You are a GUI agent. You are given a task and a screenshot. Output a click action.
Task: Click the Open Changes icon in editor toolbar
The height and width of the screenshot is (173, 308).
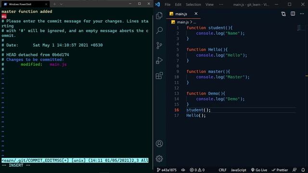pos(283,14)
